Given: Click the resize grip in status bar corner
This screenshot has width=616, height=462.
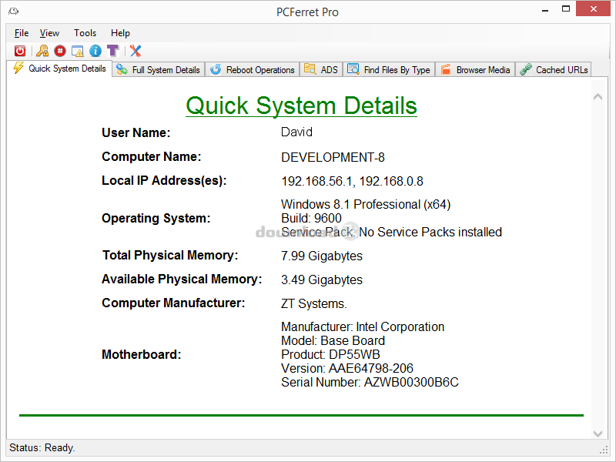Looking at the screenshot, I should pyautogui.click(x=604, y=449).
